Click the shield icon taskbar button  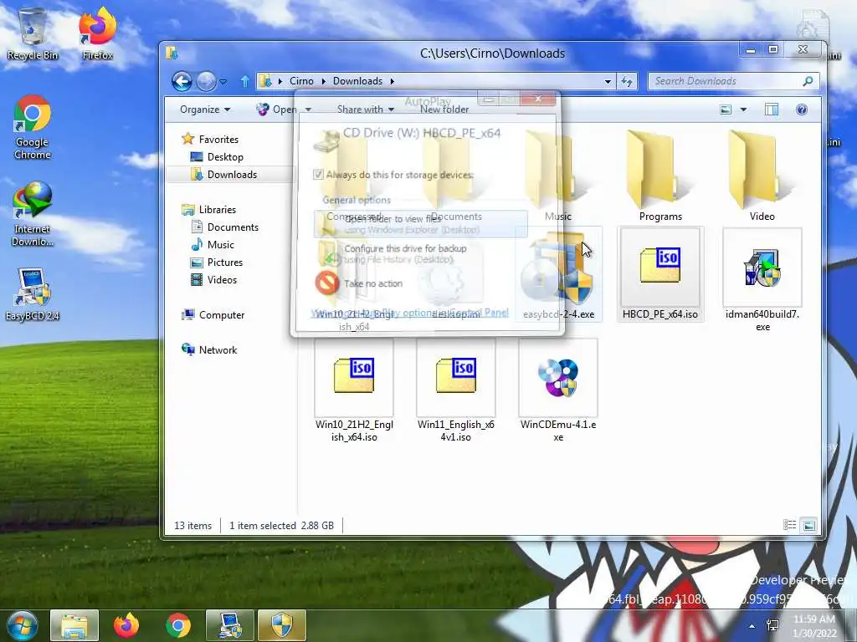click(282, 625)
